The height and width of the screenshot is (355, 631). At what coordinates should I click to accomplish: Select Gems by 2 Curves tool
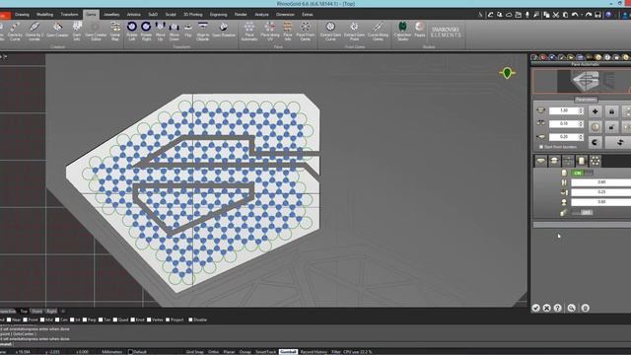[x=35, y=31]
